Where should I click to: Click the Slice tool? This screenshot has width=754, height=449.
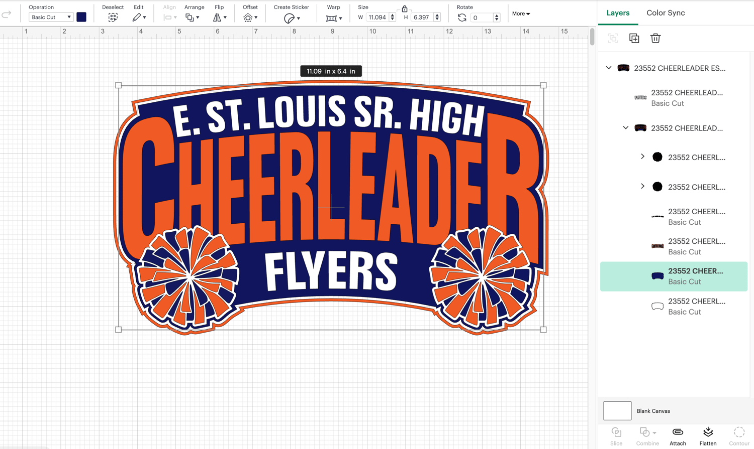(x=616, y=436)
